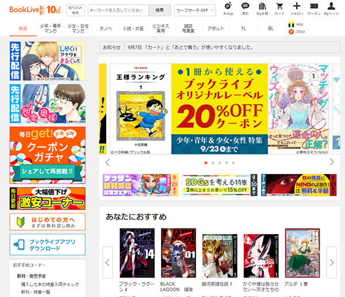Open 銀河英雄伝説 1 book cover
The height and width of the screenshot is (297, 345).
[x=220, y=256]
